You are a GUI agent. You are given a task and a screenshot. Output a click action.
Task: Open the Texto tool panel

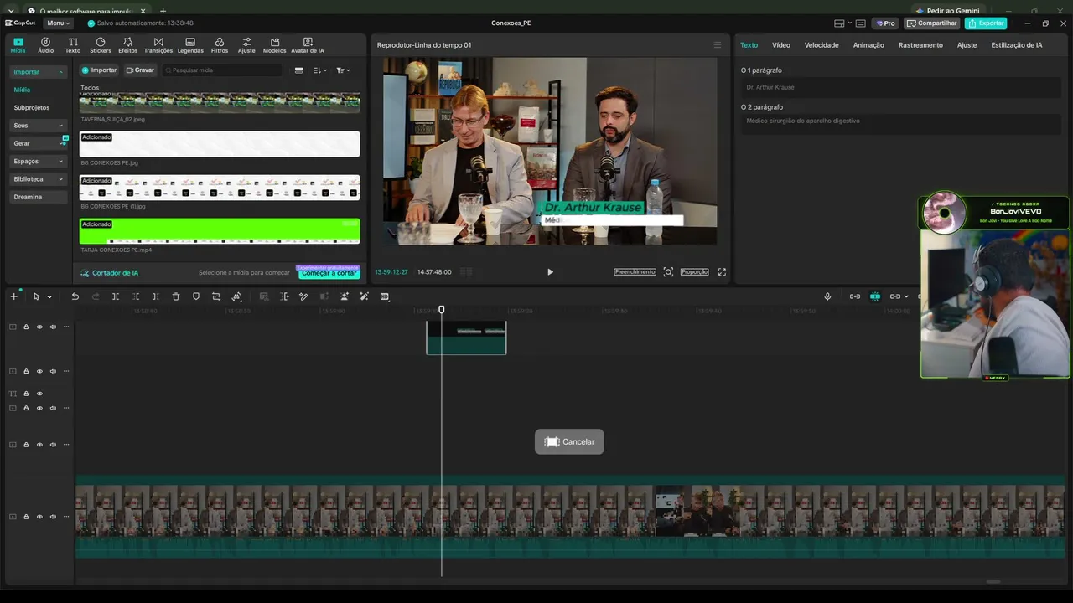point(73,45)
